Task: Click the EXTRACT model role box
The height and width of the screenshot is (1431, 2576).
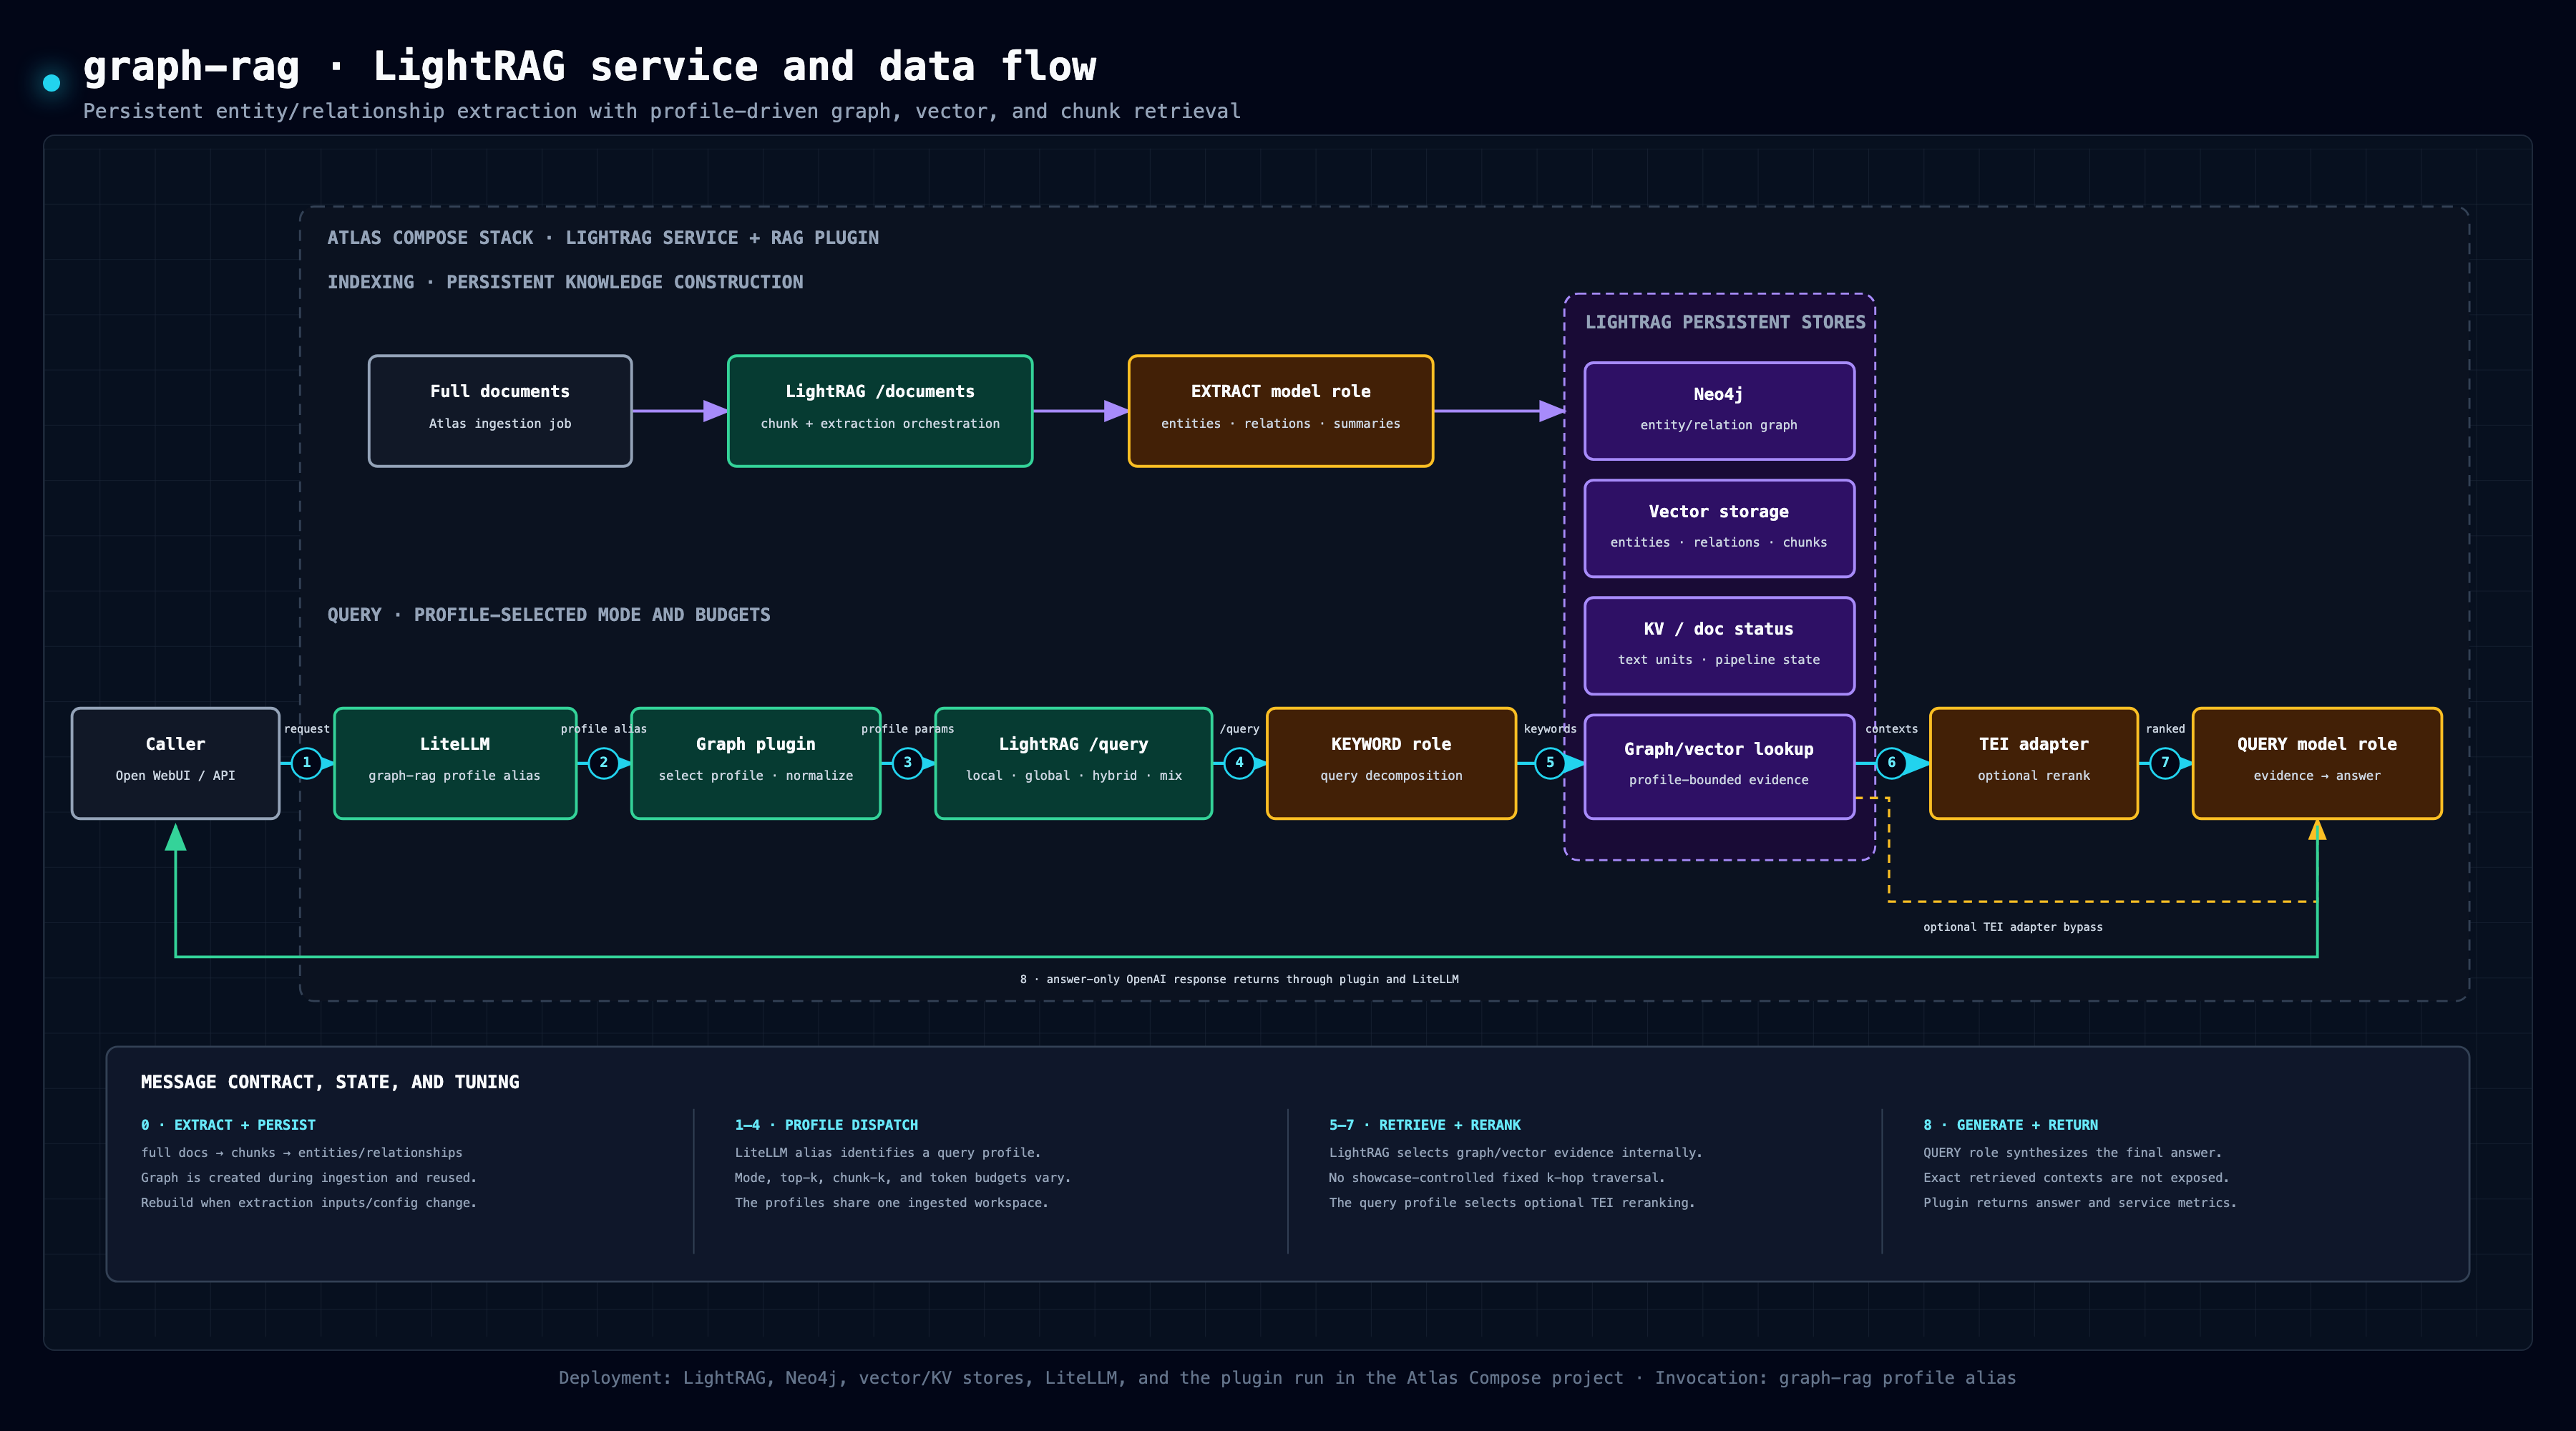Action: (x=1281, y=411)
